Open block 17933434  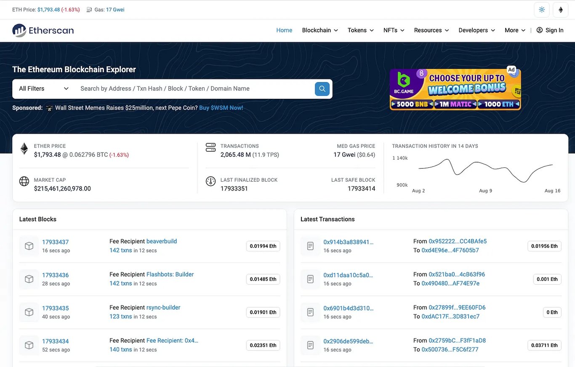55,341
